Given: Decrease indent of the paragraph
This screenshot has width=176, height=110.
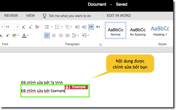Looking at the screenshot, I should [x=77, y=27].
